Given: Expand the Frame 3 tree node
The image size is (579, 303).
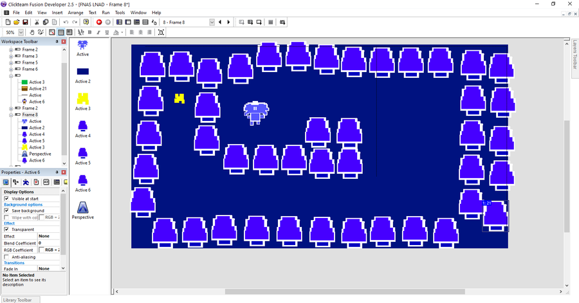Looking at the screenshot, I should (11, 57).
